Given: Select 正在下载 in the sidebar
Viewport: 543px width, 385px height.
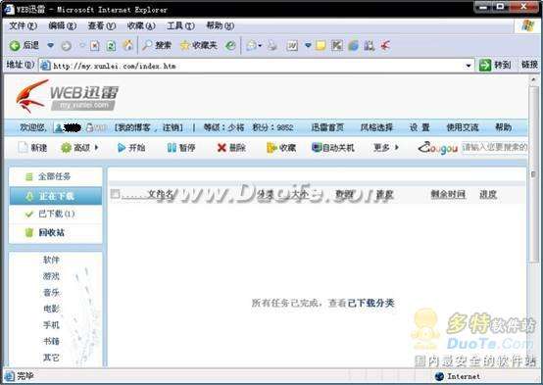Looking at the screenshot, I should (56, 196).
